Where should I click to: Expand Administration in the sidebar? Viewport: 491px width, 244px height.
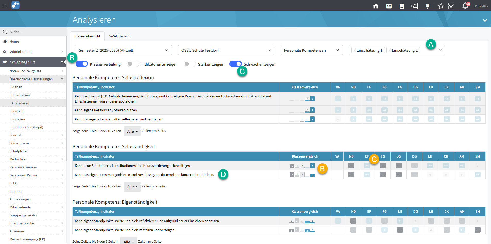(x=33, y=52)
